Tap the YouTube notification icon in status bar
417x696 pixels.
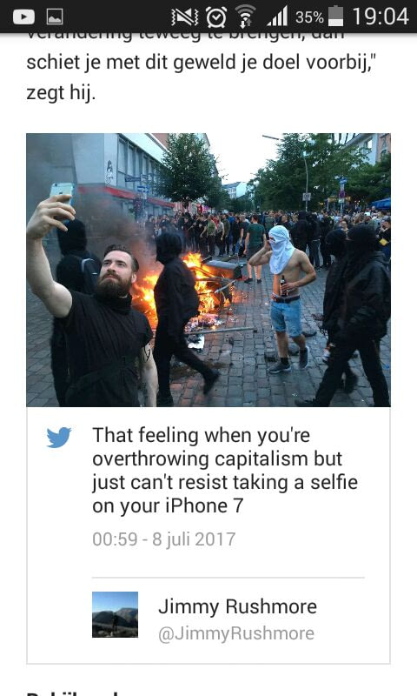23,17
